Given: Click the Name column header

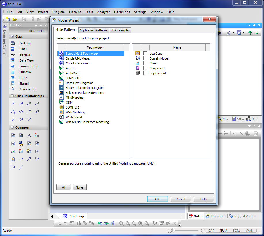Looking at the screenshot, I should click(x=177, y=47).
